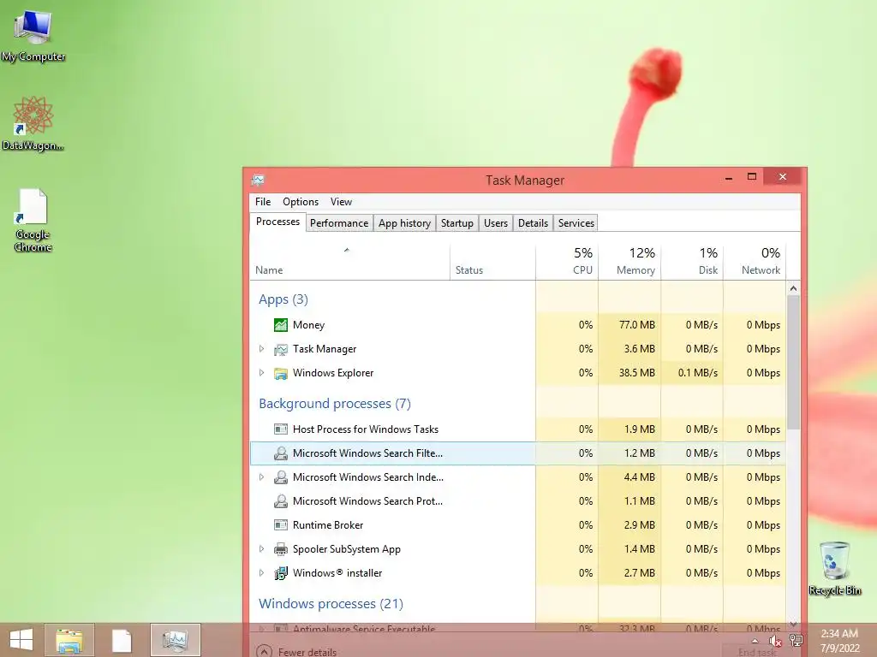Select the Host Process for Windows Tasks name

[365, 429]
